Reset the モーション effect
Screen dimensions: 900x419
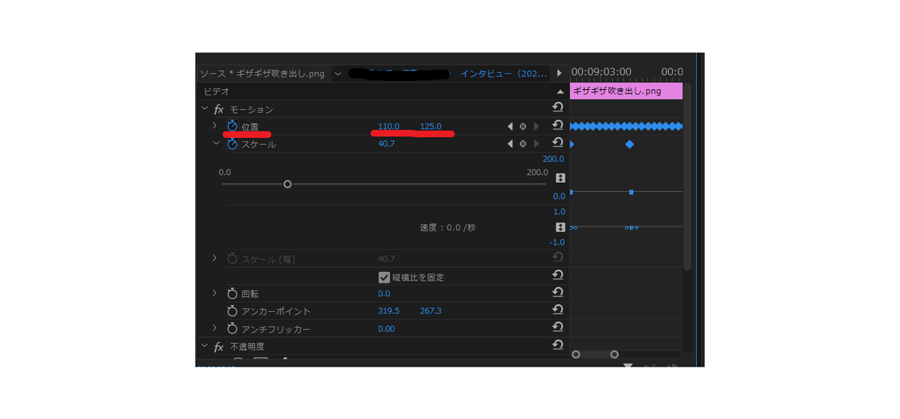(x=557, y=108)
